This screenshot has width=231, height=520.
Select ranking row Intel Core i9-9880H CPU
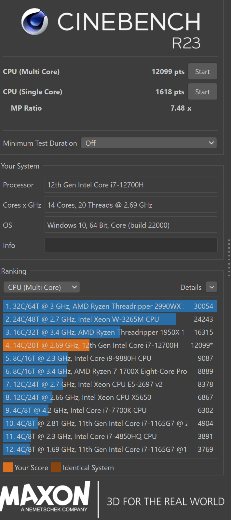point(110,358)
